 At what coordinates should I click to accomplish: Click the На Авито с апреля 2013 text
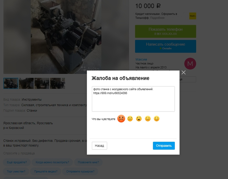[151, 67]
